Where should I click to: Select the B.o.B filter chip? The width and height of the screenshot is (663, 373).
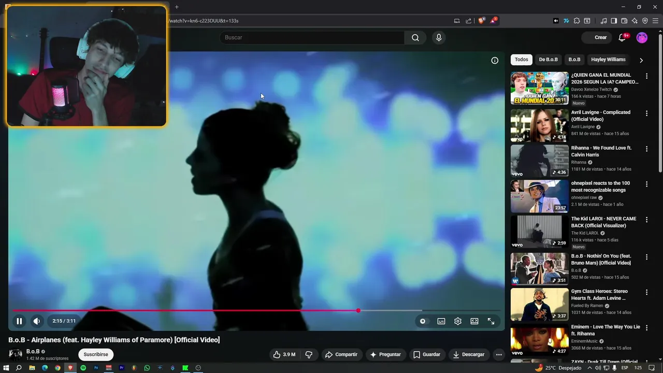574,60
